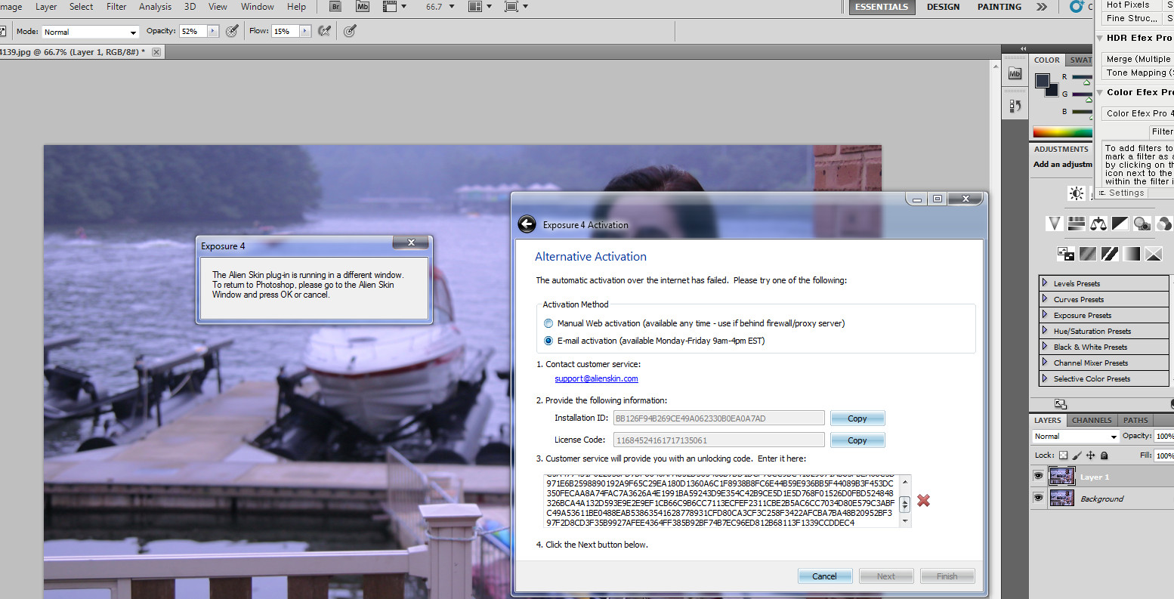Open the Flow slider arrow
The image size is (1174, 599).
305,31
